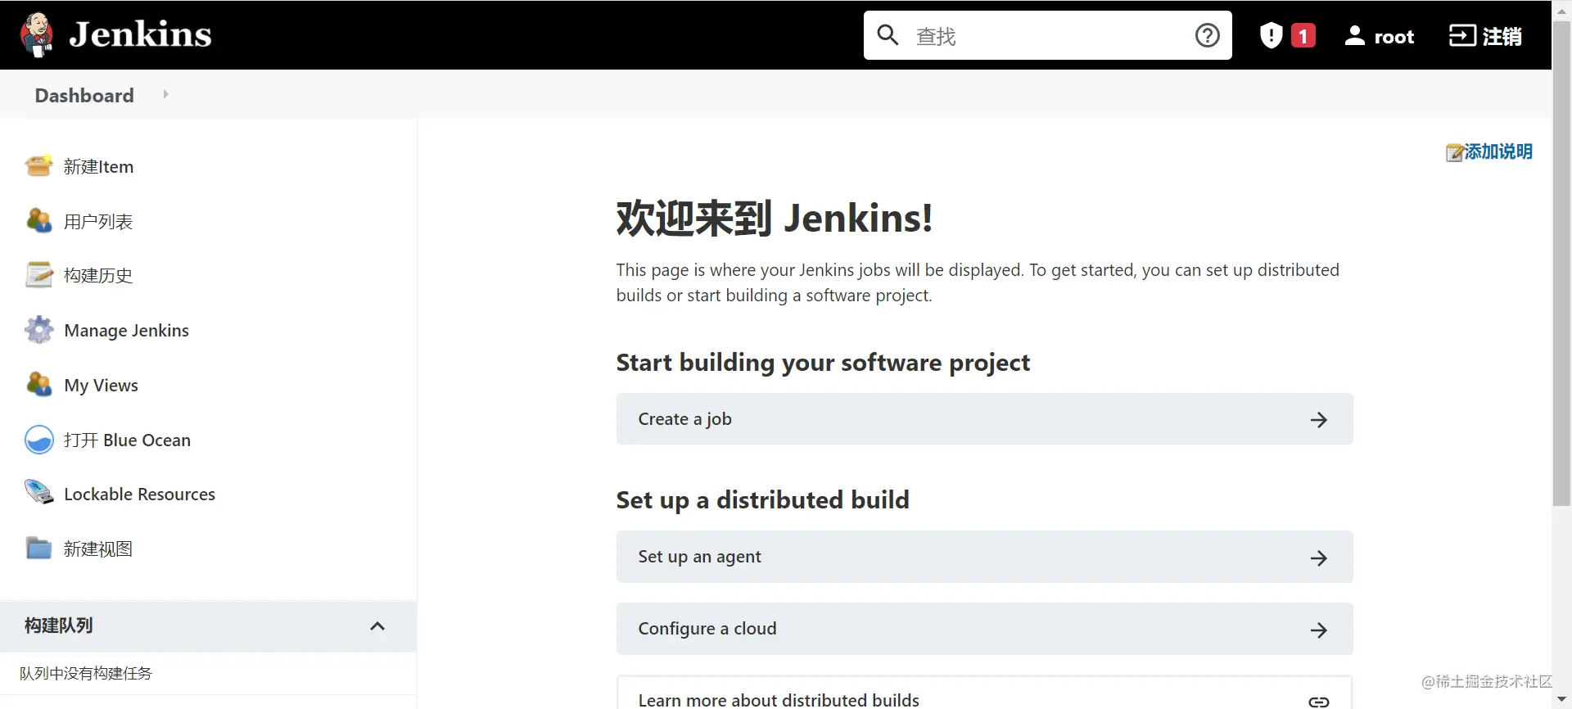Click the Set up a distributed build heading
Viewport: 1572px width, 709px height.
point(762,500)
